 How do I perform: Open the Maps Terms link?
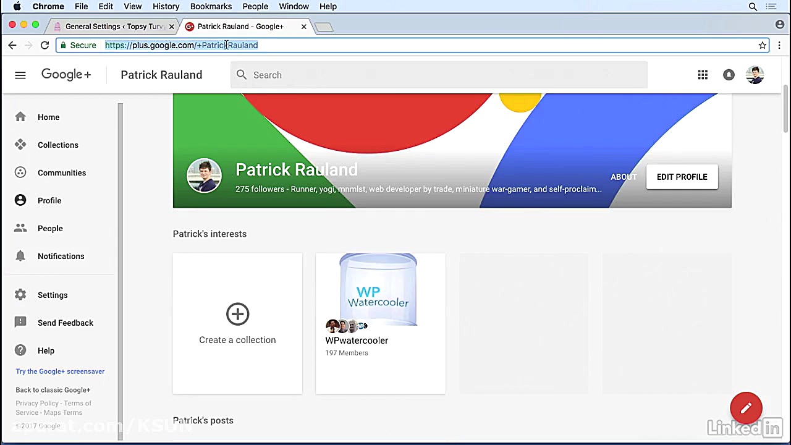pos(63,412)
